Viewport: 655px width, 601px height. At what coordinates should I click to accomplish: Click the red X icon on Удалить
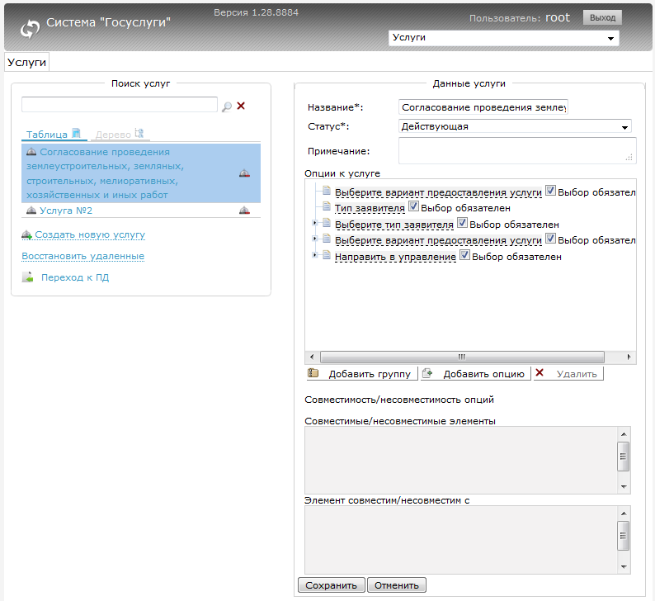pyautogui.click(x=540, y=372)
